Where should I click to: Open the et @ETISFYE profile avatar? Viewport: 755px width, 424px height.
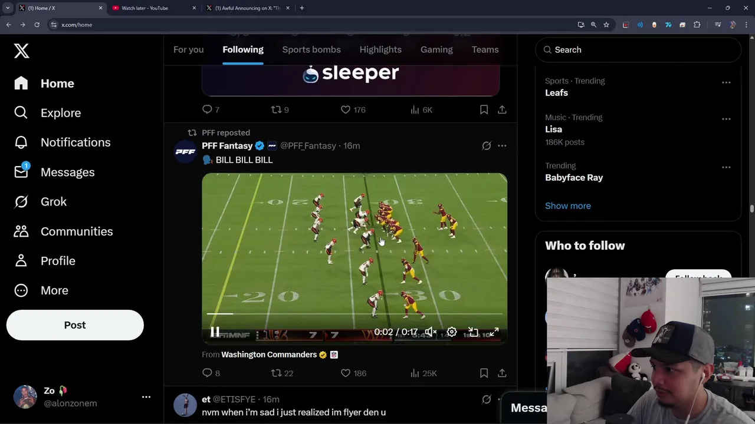tap(185, 405)
